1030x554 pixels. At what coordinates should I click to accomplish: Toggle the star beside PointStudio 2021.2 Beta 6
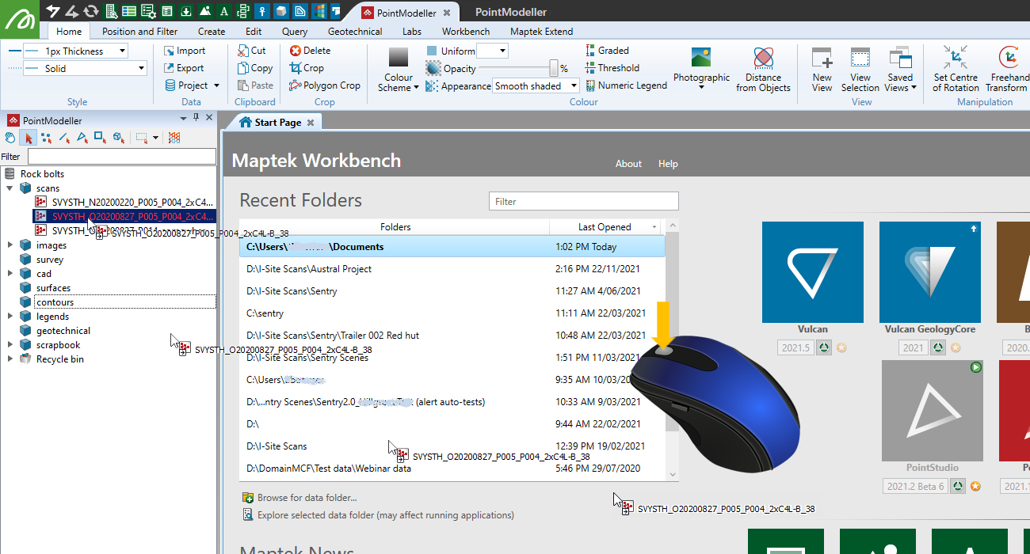pyautogui.click(x=976, y=486)
